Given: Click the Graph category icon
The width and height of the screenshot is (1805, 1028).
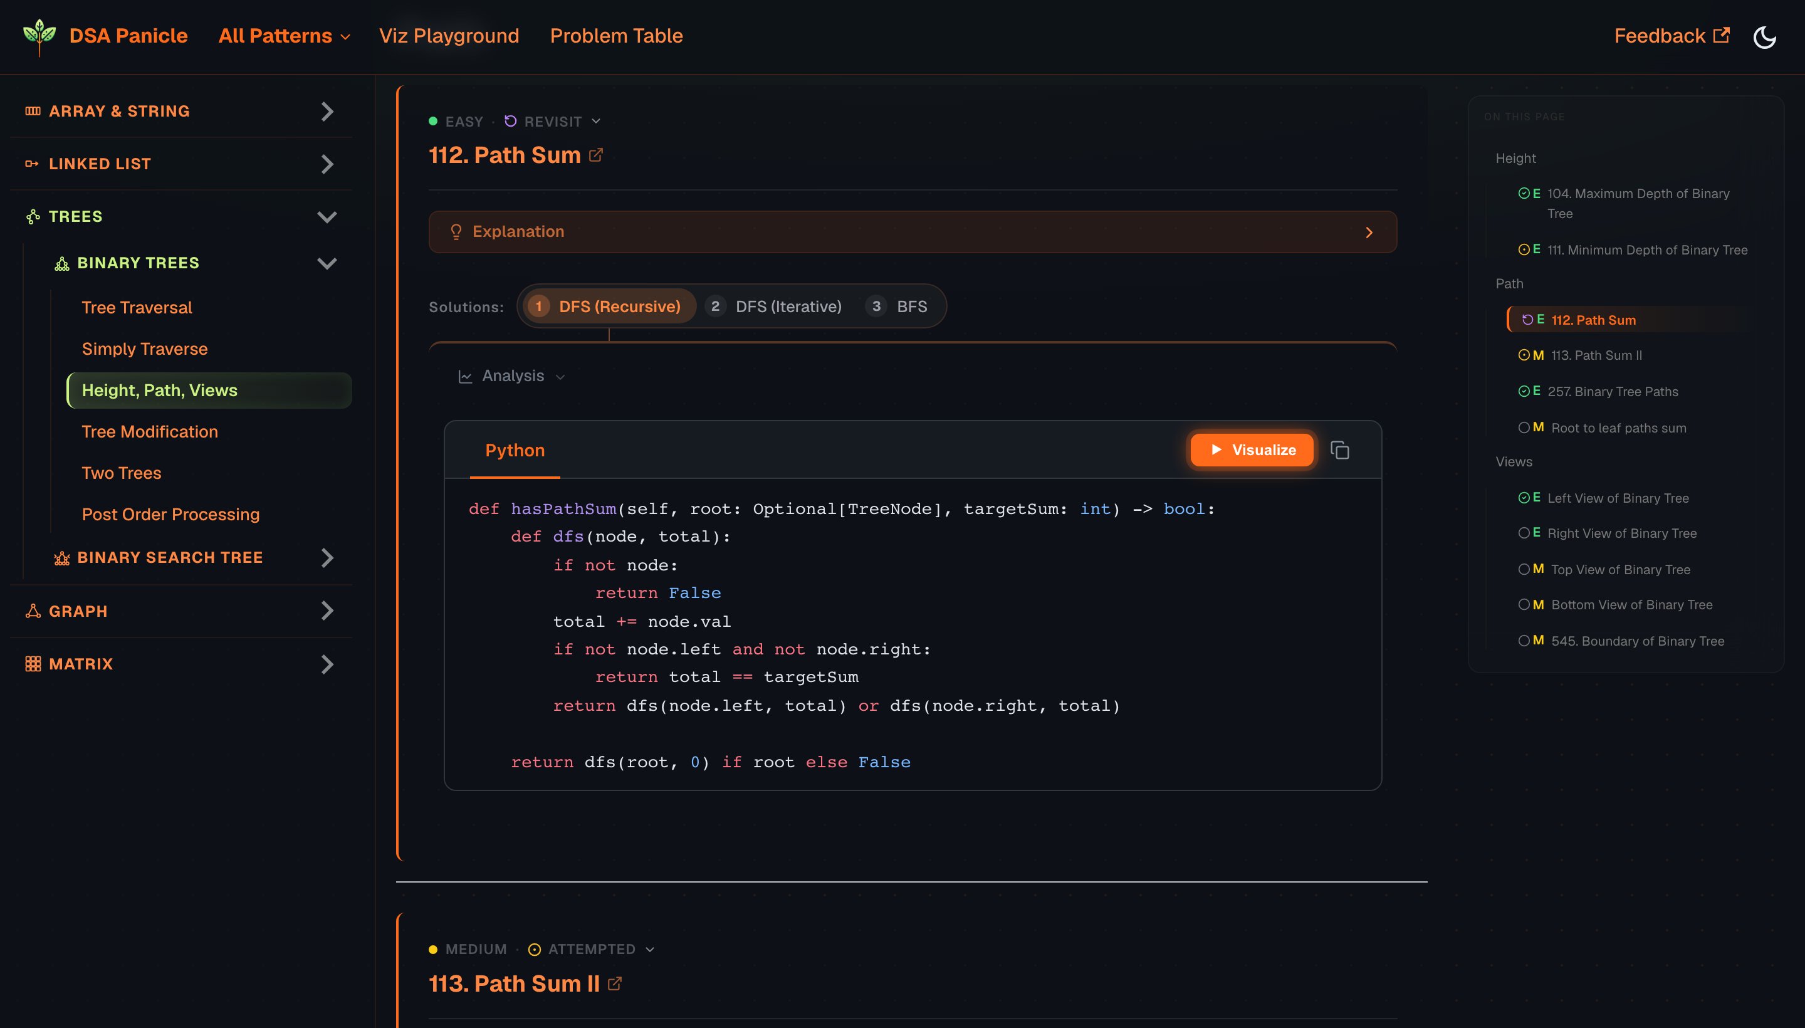Looking at the screenshot, I should [x=33, y=611].
